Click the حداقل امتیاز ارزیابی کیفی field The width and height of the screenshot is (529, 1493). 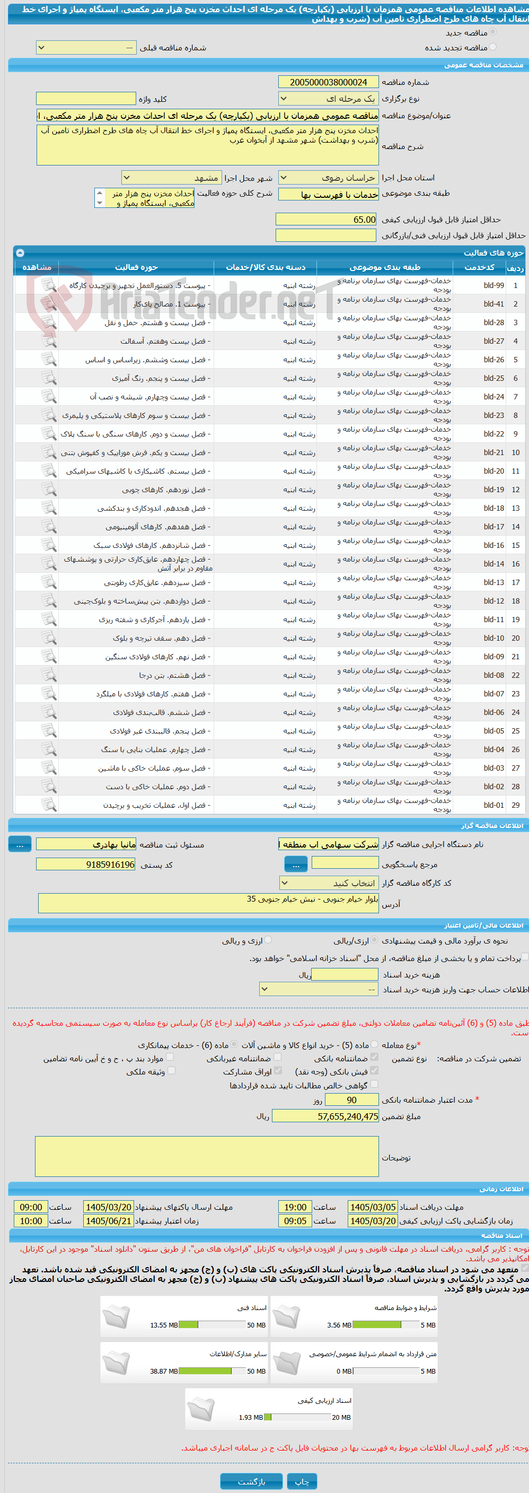point(326,219)
